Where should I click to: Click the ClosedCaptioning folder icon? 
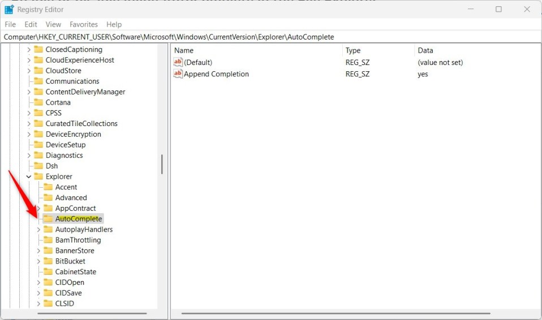(x=38, y=49)
